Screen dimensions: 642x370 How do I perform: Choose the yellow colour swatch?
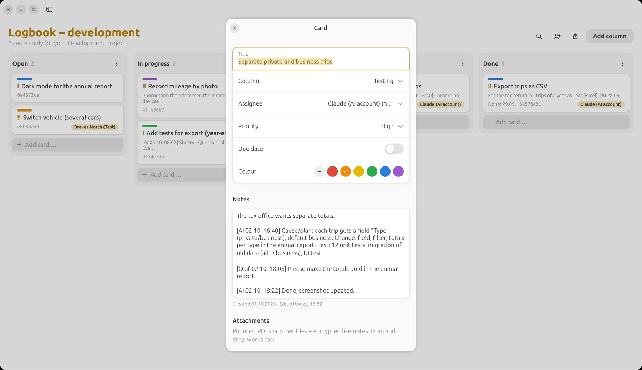click(359, 171)
